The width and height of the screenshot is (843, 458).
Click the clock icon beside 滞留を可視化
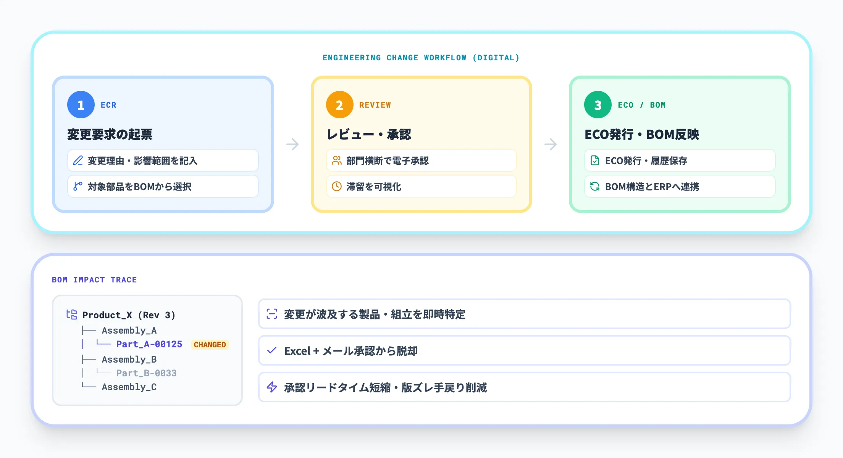click(x=336, y=187)
